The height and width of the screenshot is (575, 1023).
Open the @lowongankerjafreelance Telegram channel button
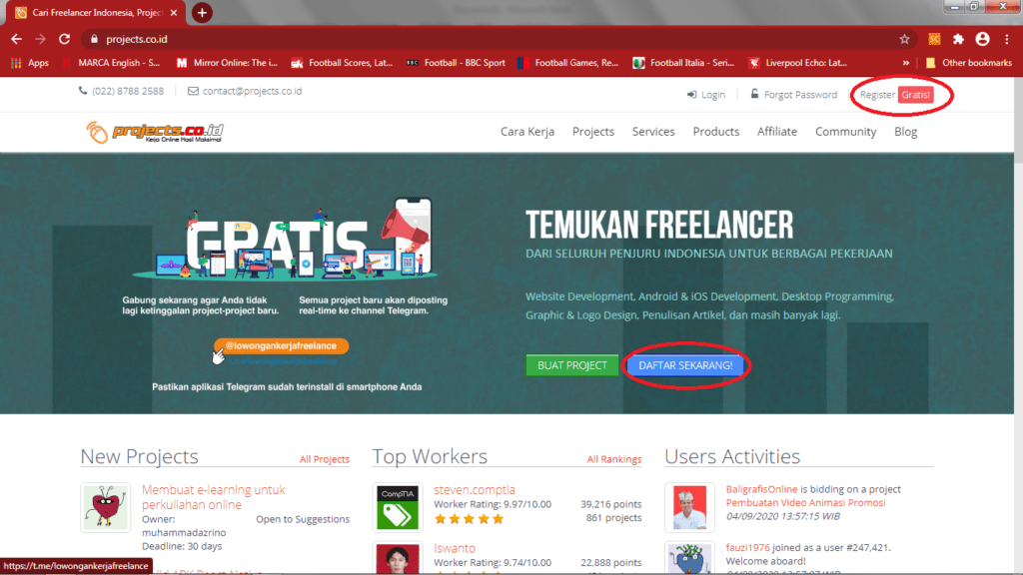click(x=281, y=345)
